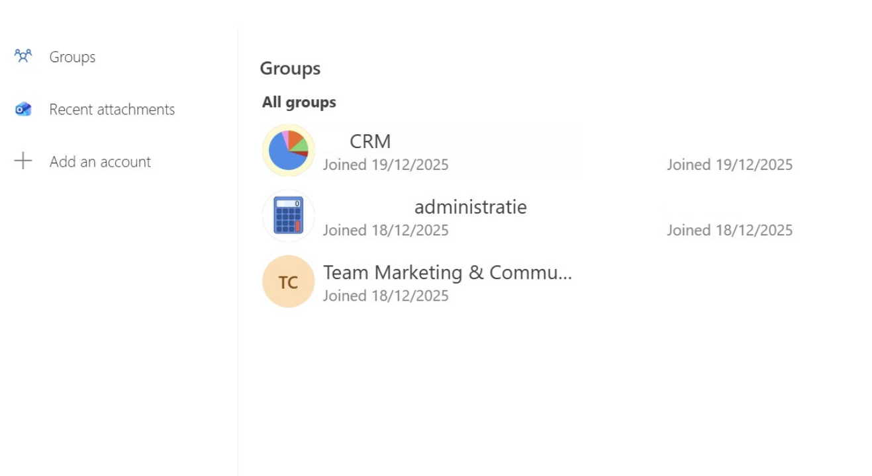Select the Team Marketing group name
872x476 pixels.
pyautogui.click(x=448, y=272)
